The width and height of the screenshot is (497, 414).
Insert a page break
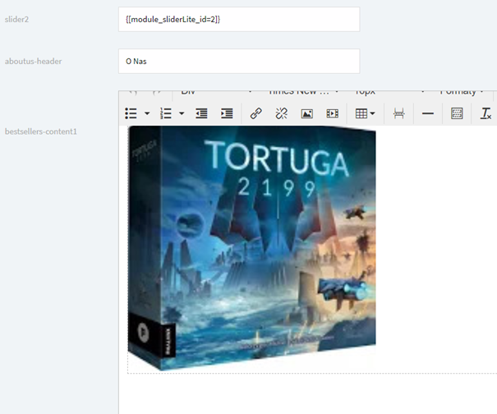(x=398, y=113)
